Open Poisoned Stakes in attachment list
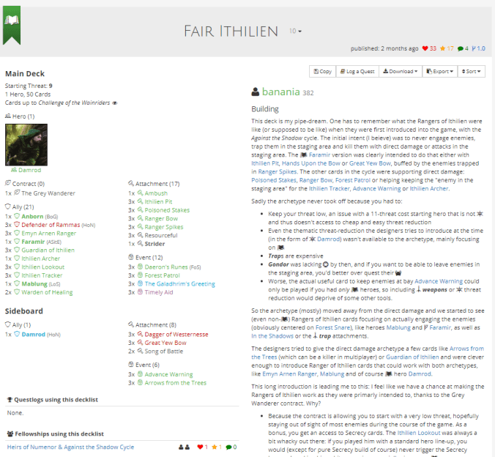Viewport: 495px width, 457px height. (167, 210)
